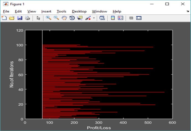
Task: Click the New Figure icon
Action: (x=4, y=18)
